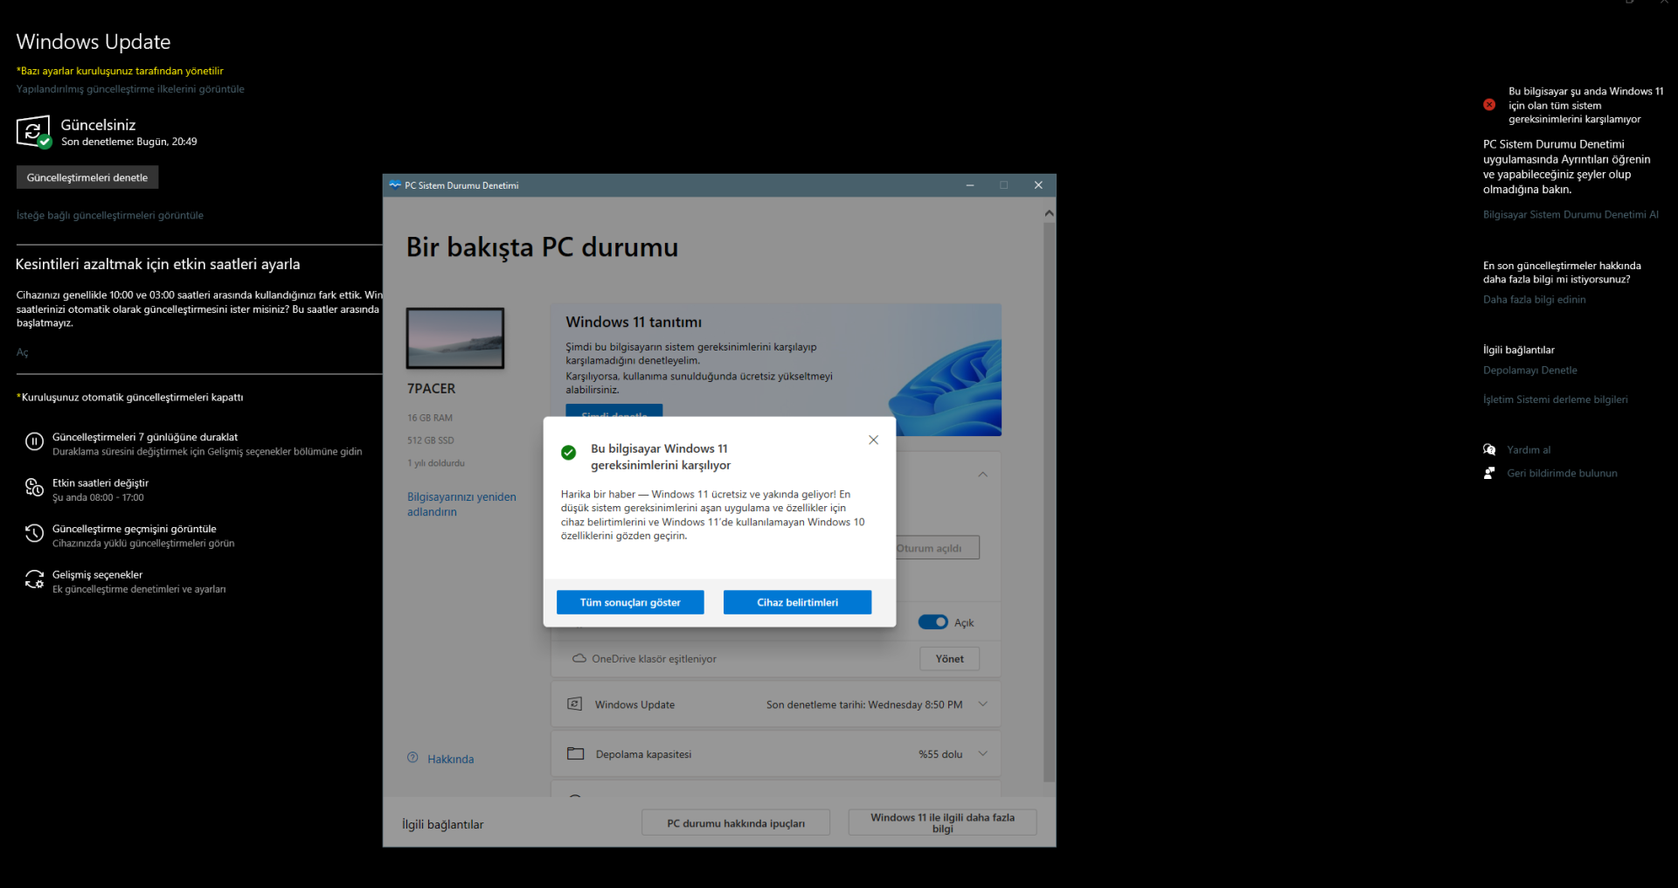Click Windows 11 ile ilgili daha fazla bilgi
Screen dimensions: 1678x888
942,822
